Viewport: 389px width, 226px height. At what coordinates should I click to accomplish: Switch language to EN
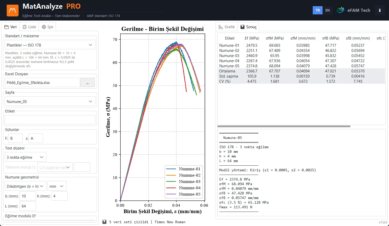327,10
